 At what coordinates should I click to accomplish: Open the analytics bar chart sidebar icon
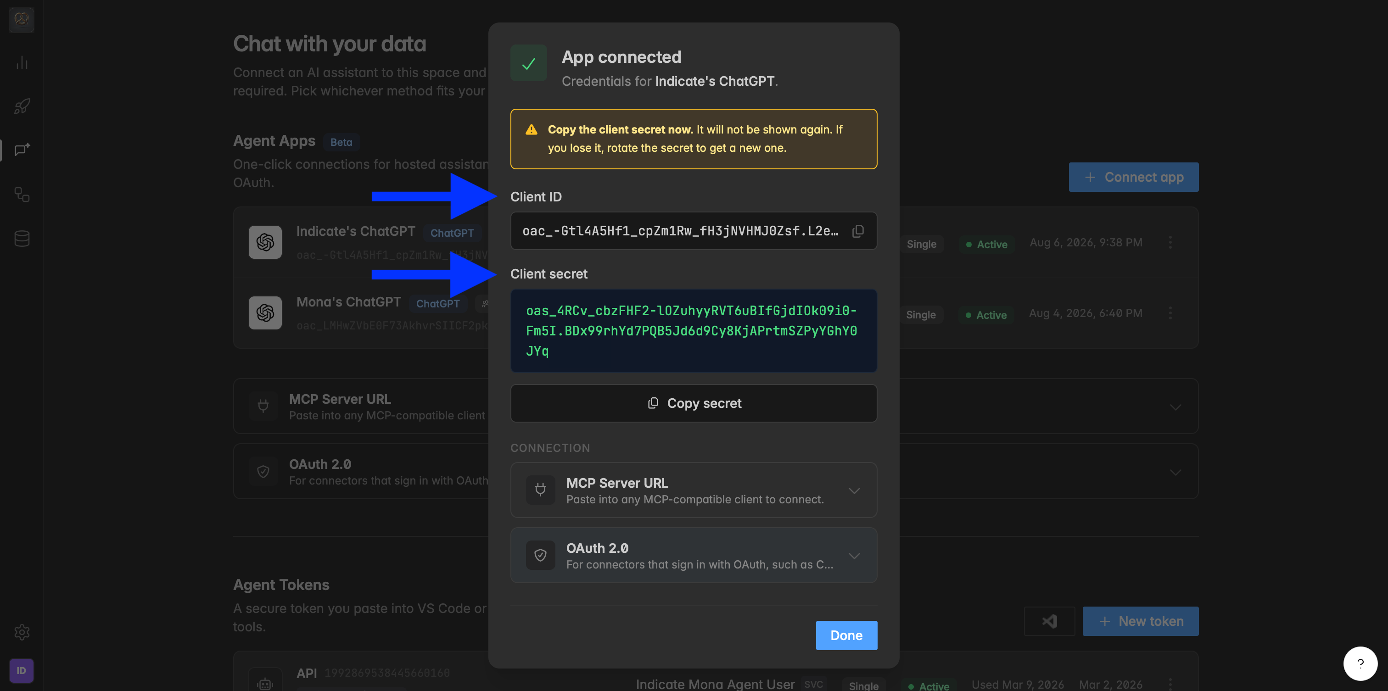22,62
